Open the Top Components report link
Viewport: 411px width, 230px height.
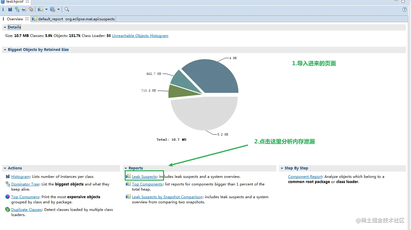click(147, 184)
